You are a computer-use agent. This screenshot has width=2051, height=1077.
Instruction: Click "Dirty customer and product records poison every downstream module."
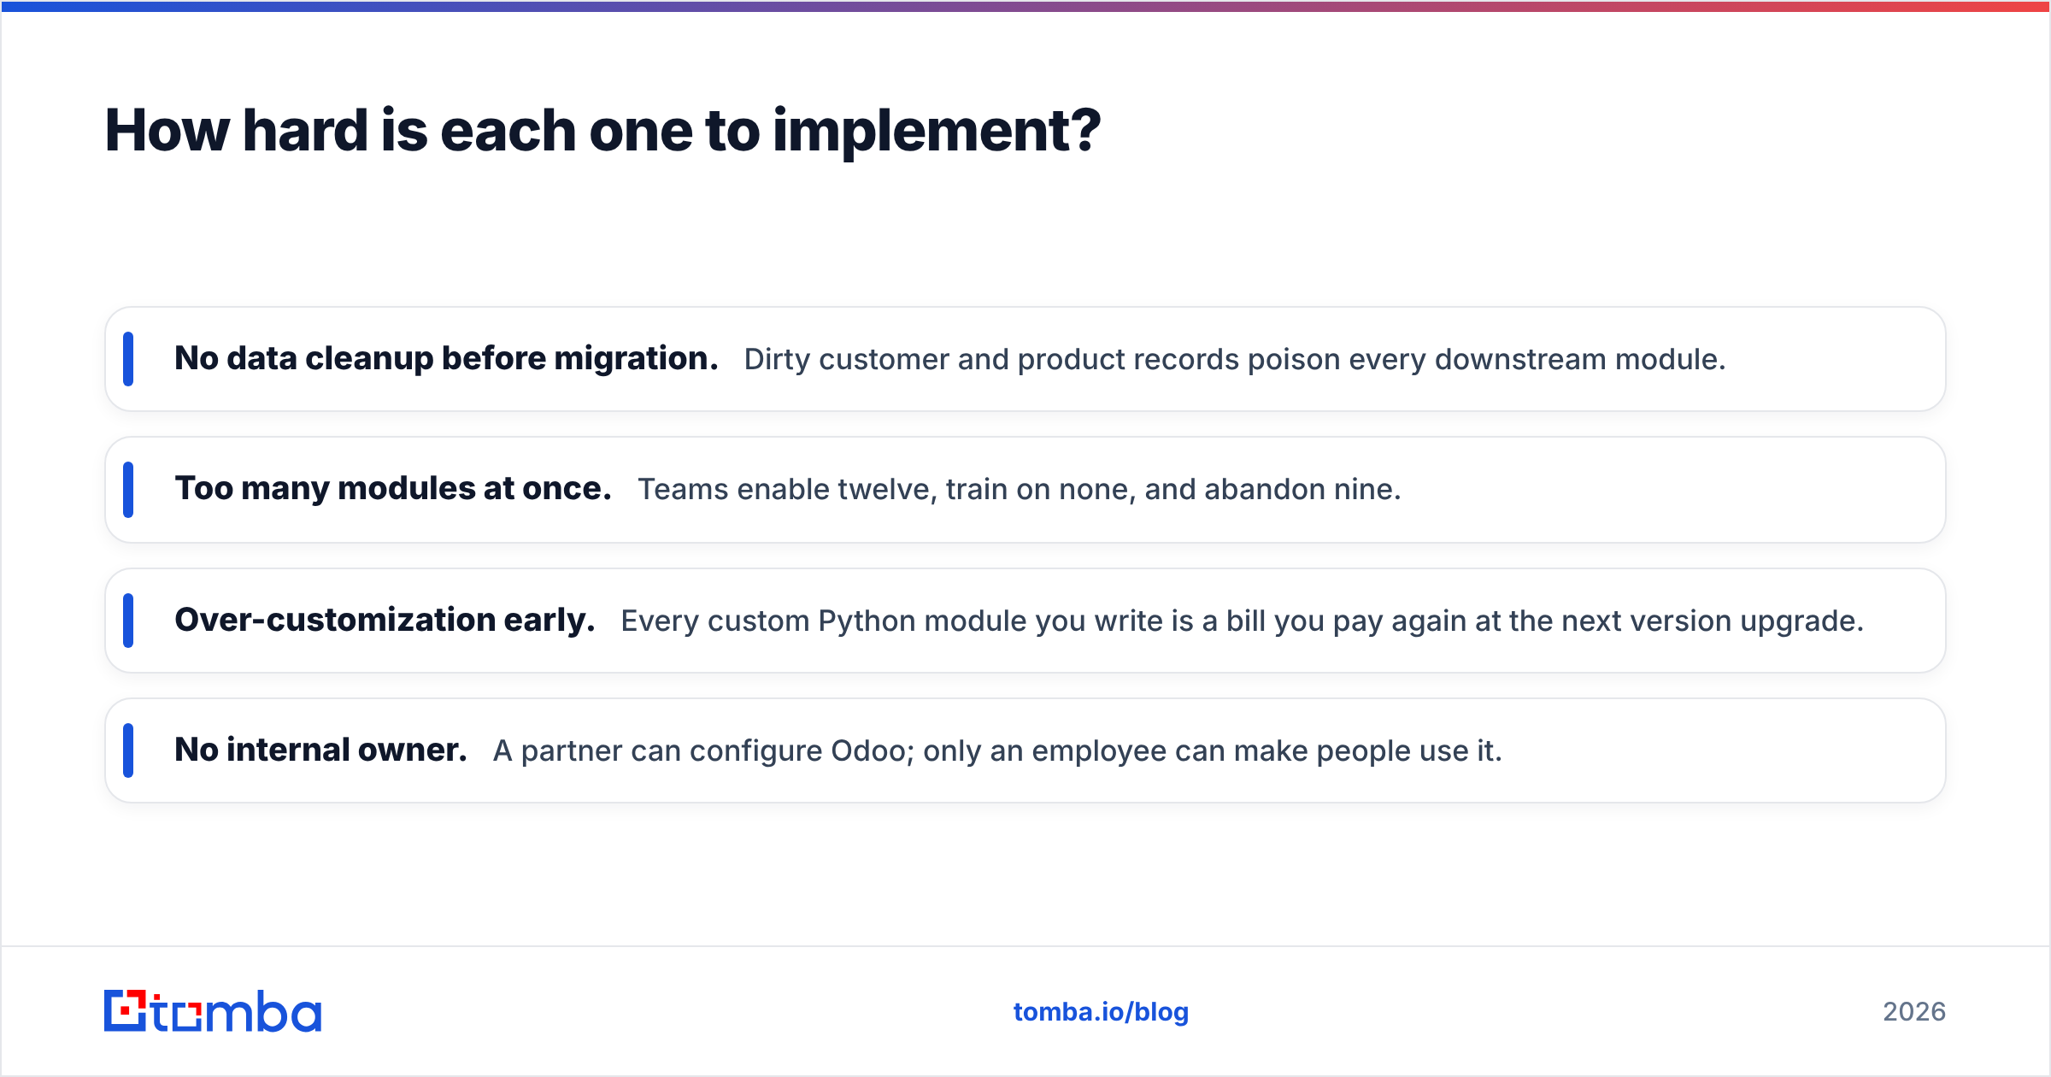pos(1235,359)
